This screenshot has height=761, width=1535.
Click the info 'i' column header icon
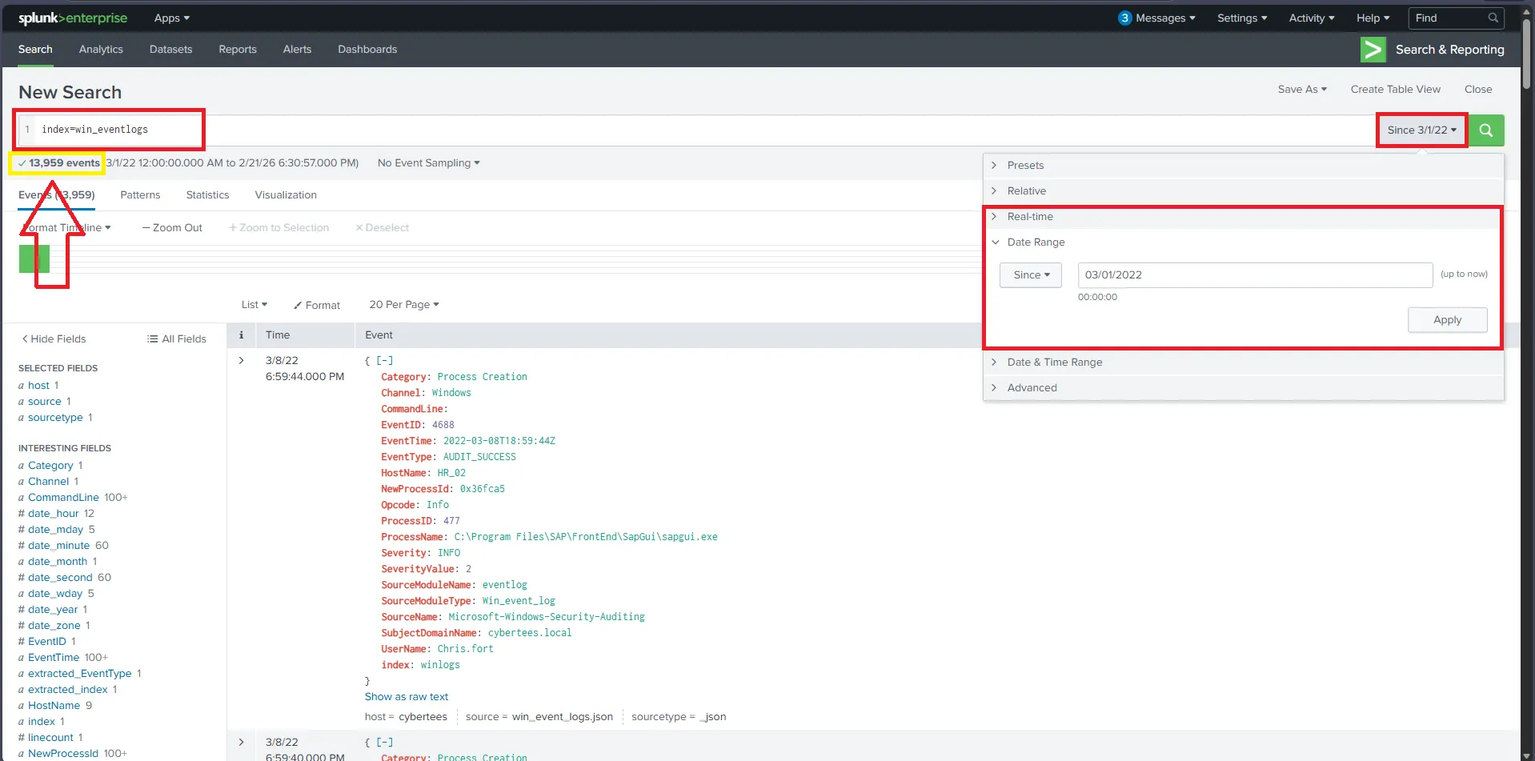241,334
